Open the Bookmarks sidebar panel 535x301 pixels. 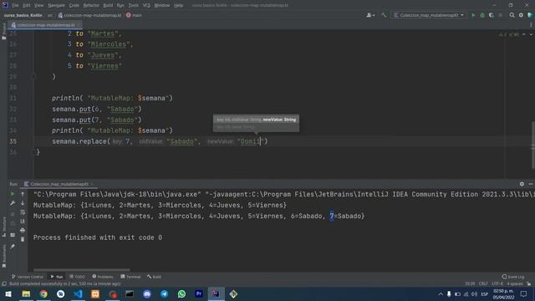(3, 256)
